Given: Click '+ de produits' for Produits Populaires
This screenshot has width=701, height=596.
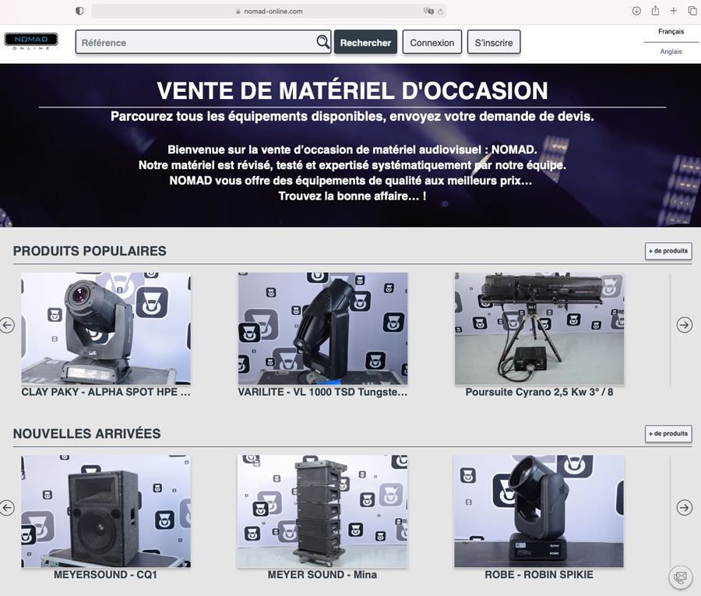Looking at the screenshot, I should pos(668,251).
